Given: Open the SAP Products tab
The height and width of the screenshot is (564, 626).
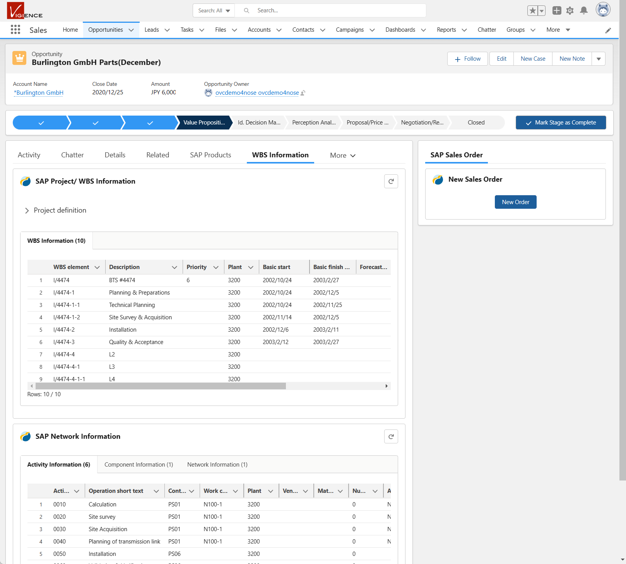Looking at the screenshot, I should (x=210, y=155).
